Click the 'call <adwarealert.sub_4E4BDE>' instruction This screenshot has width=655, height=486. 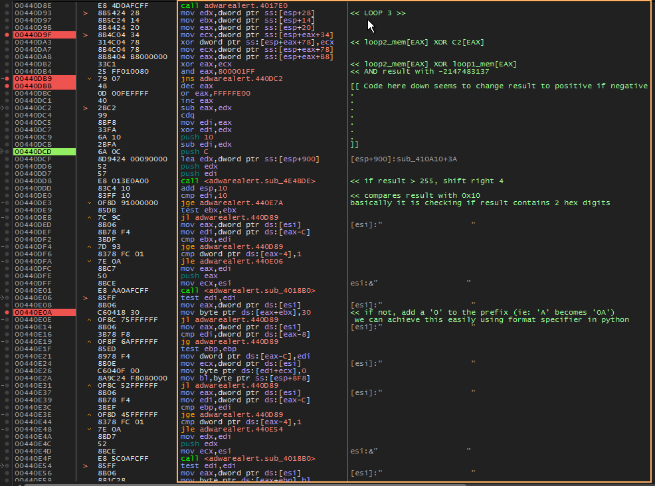coord(248,181)
